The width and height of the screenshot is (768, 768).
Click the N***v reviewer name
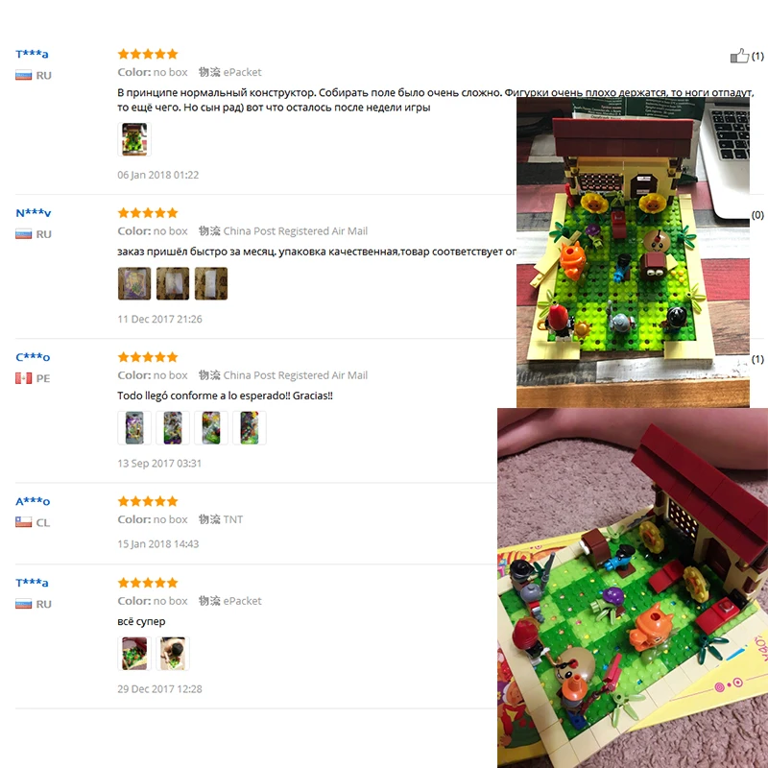click(x=34, y=212)
